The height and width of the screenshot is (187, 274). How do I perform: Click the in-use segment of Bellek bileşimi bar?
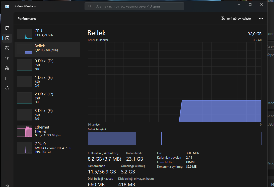coord(110,139)
